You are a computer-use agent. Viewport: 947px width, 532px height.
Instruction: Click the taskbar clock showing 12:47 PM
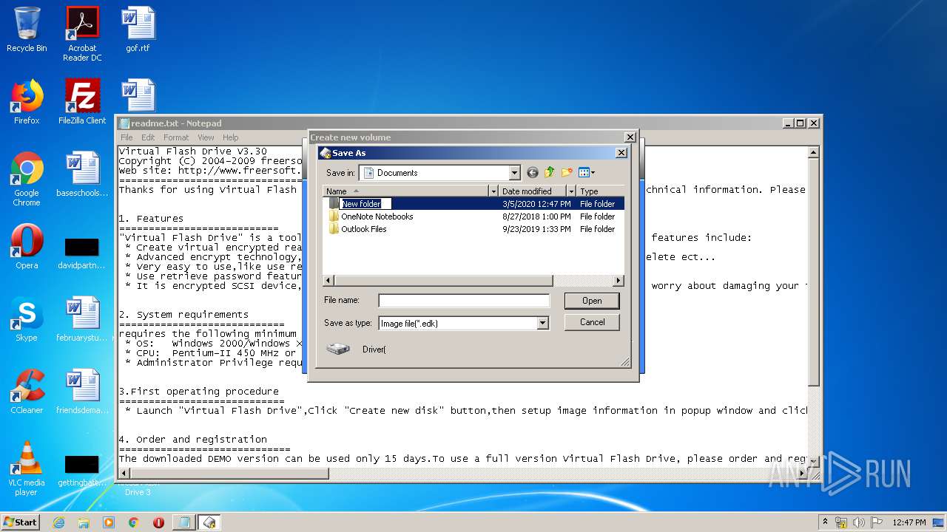coord(908,522)
